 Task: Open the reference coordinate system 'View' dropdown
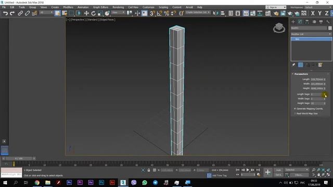118,12
